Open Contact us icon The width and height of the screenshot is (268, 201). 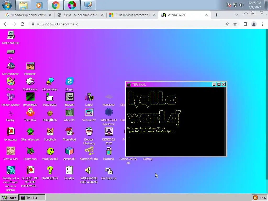click(109, 171)
